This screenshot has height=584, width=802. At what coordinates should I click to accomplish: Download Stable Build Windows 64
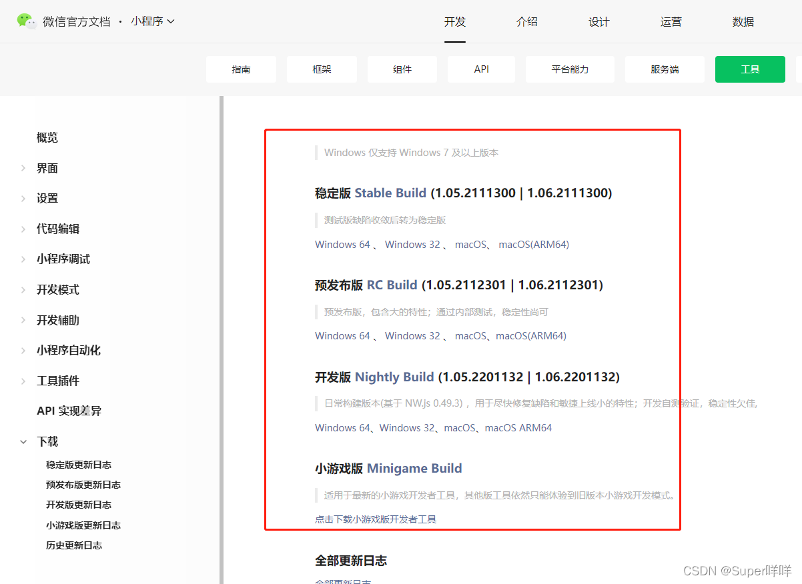click(342, 245)
